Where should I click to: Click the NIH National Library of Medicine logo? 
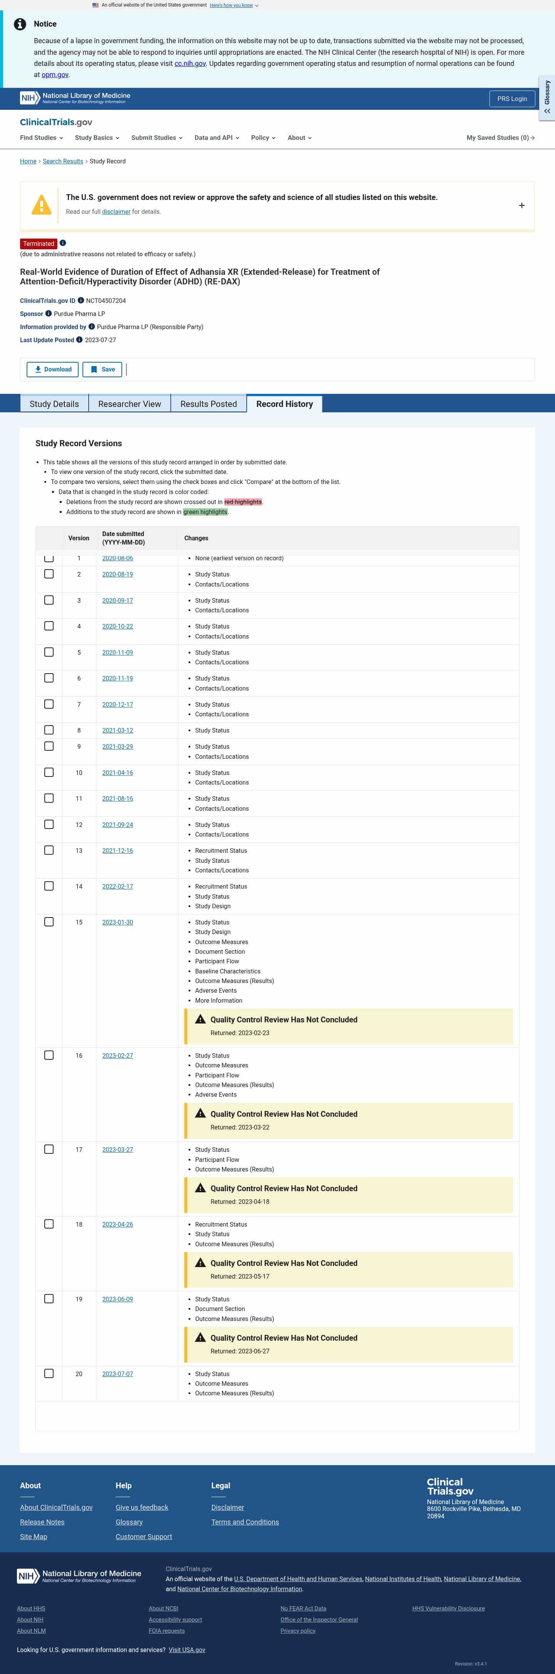coord(76,97)
